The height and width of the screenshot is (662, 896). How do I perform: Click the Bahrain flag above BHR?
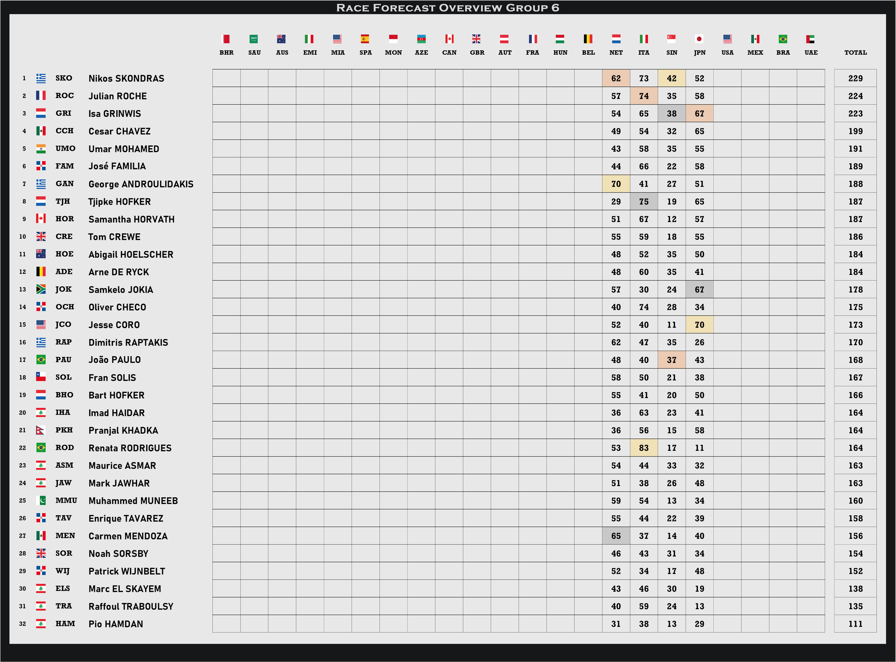click(226, 39)
